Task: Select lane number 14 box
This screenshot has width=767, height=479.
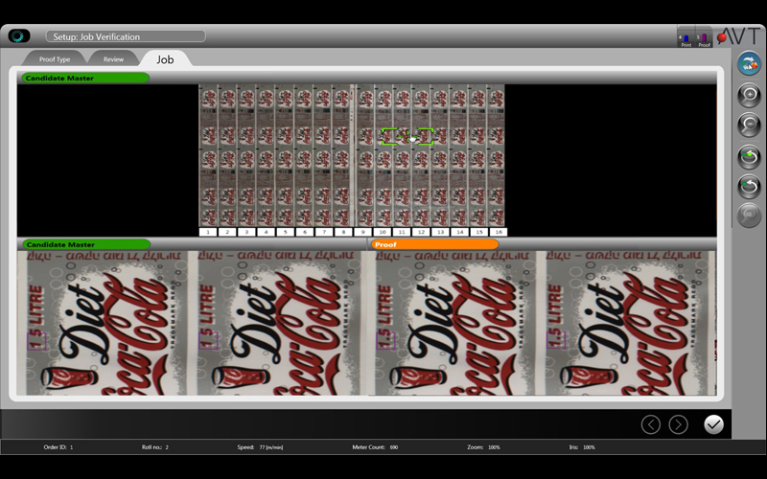Action: coord(460,232)
